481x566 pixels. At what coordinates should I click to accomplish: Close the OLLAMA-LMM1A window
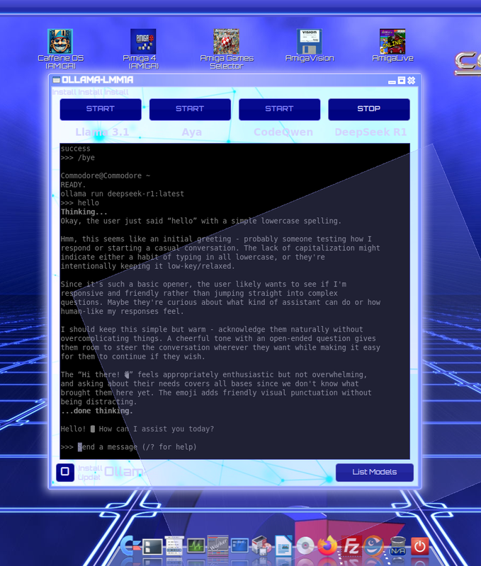[412, 80]
